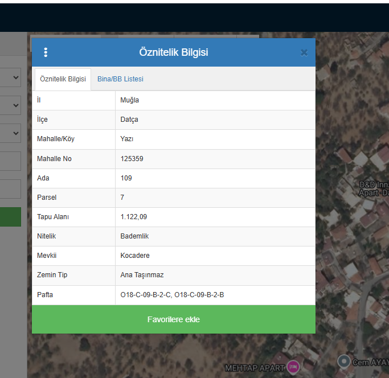The image size is (389, 378).
Task: Open the Bina/BB Listesi tab
Action: tap(120, 79)
